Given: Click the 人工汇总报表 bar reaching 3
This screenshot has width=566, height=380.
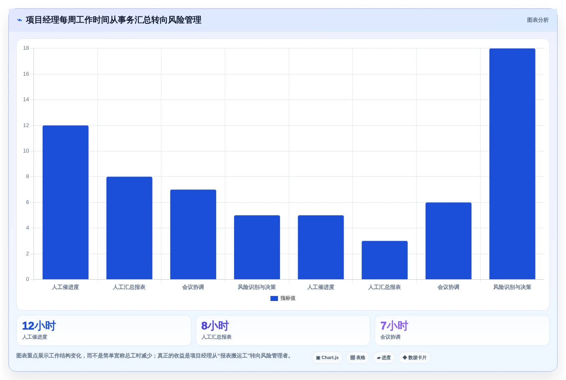Looking at the screenshot, I should tap(385, 260).
